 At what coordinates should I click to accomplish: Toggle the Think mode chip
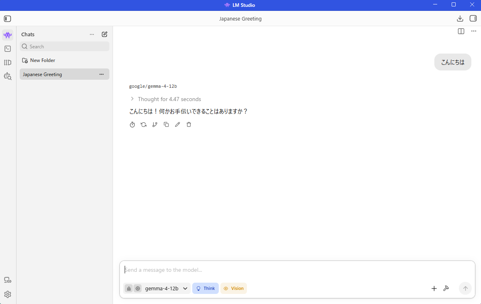pyautogui.click(x=206, y=289)
